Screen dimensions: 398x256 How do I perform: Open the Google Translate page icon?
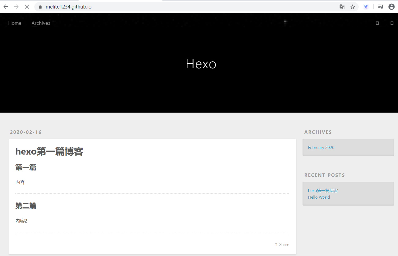tap(342, 7)
